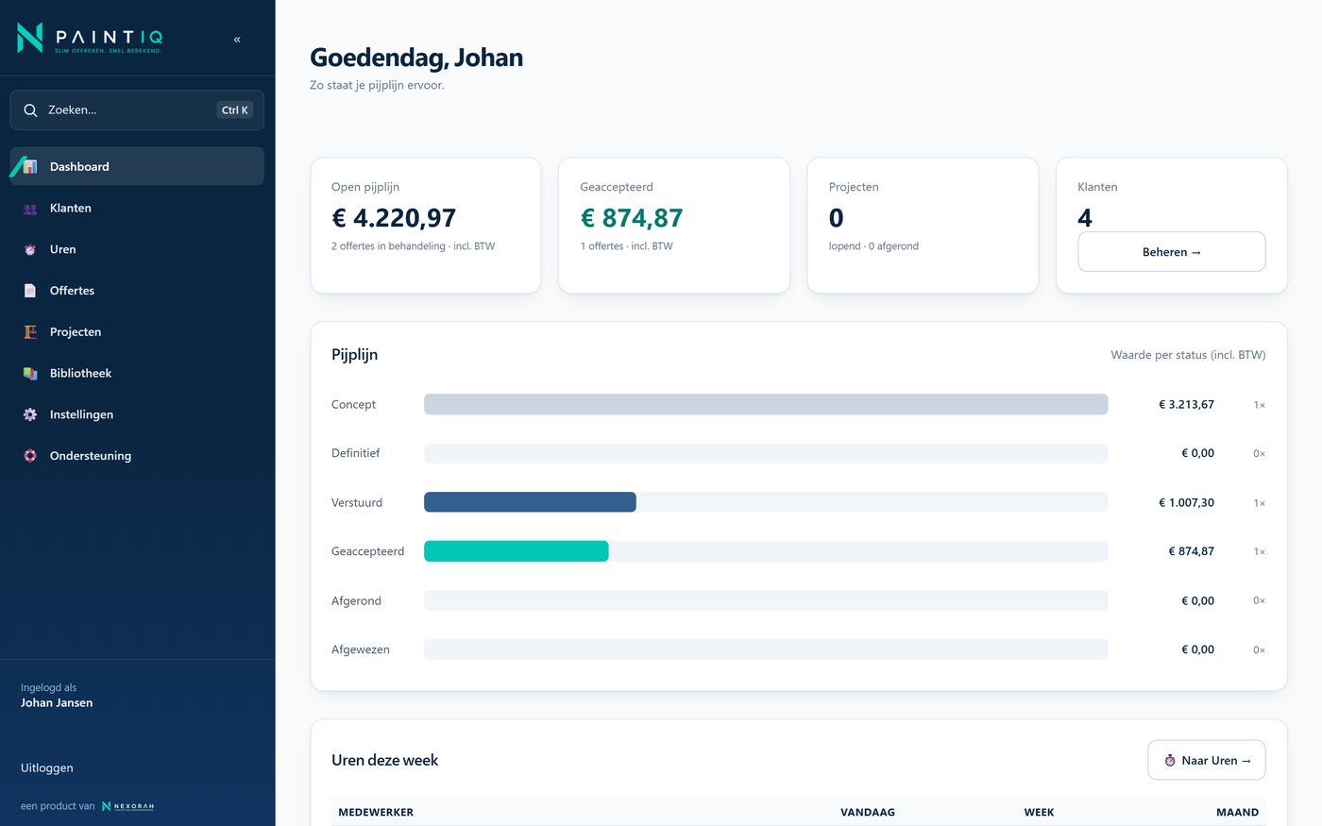Click the Geaccepteerd pipeline bar
This screenshot has height=826, width=1322.
(517, 551)
